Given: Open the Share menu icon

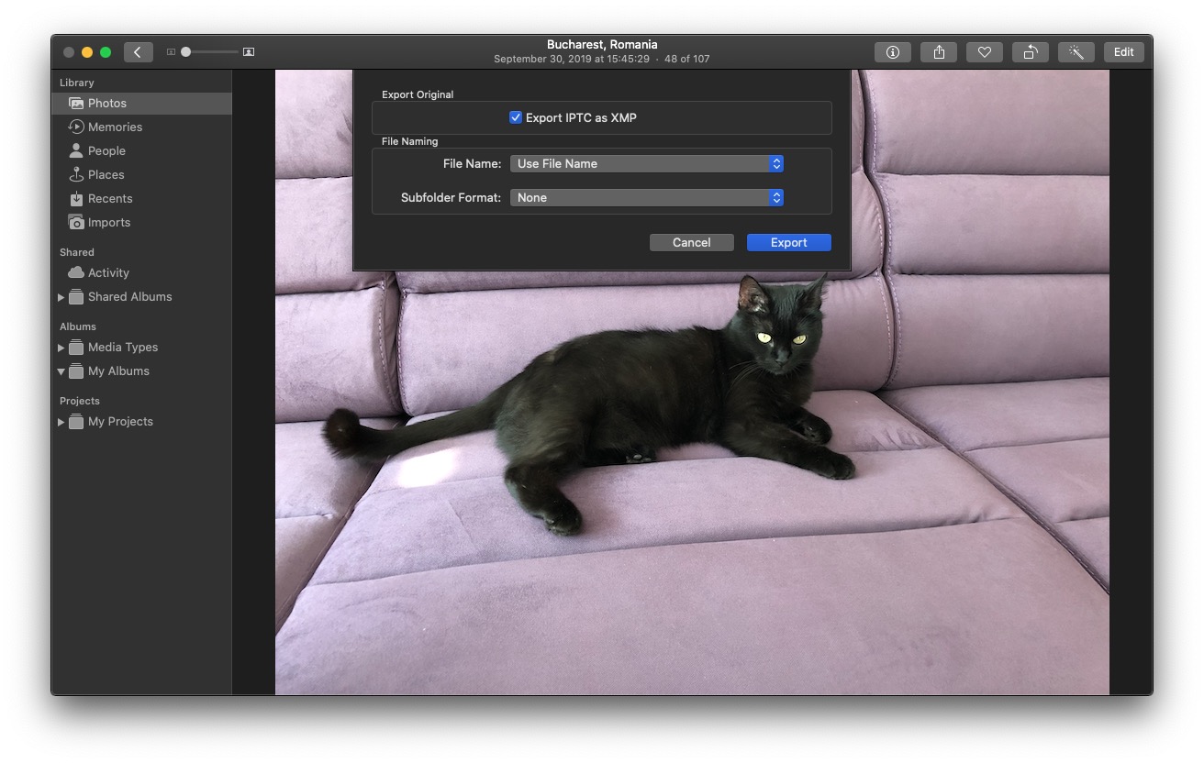Looking at the screenshot, I should [938, 52].
